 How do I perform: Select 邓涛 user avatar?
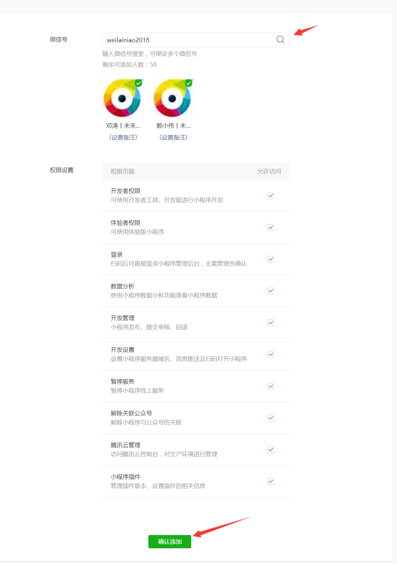122,99
